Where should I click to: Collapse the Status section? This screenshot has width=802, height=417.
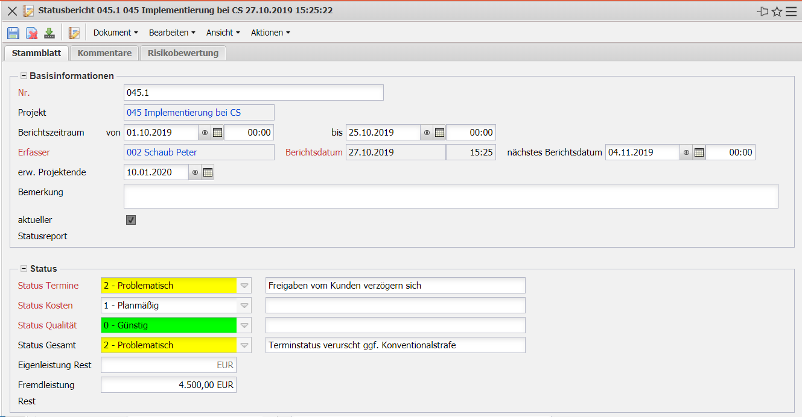pyautogui.click(x=24, y=269)
